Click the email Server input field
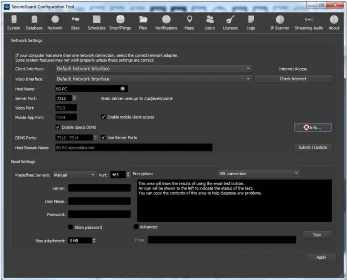Screen dimensions: 347x280 (x=100, y=188)
